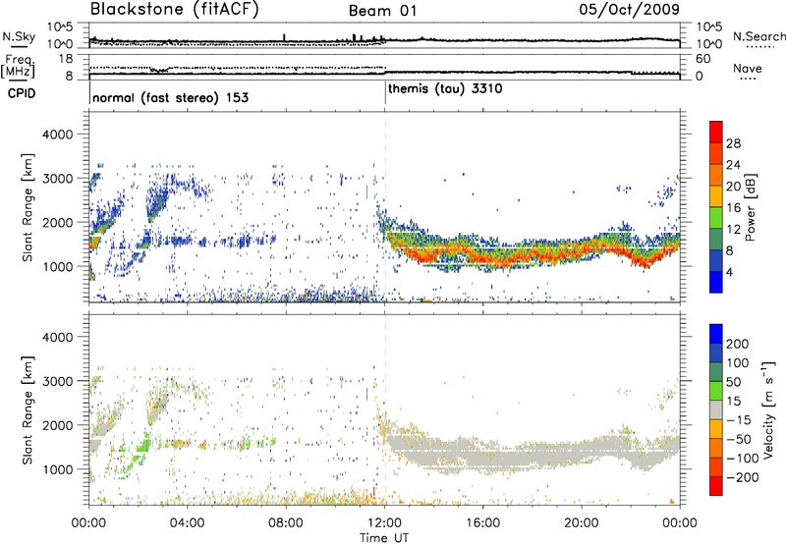Click the 'N.Search' legend label
This screenshot has height=544, width=786.
click(x=758, y=36)
